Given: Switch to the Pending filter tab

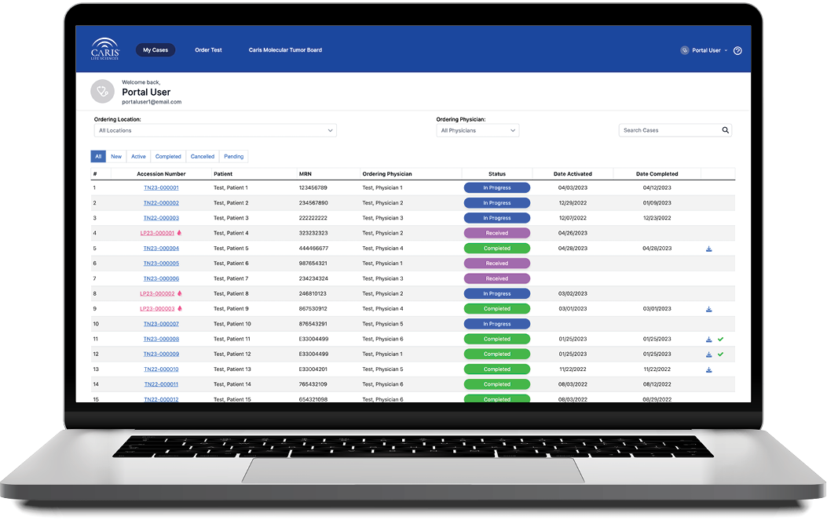Looking at the screenshot, I should pos(234,156).
